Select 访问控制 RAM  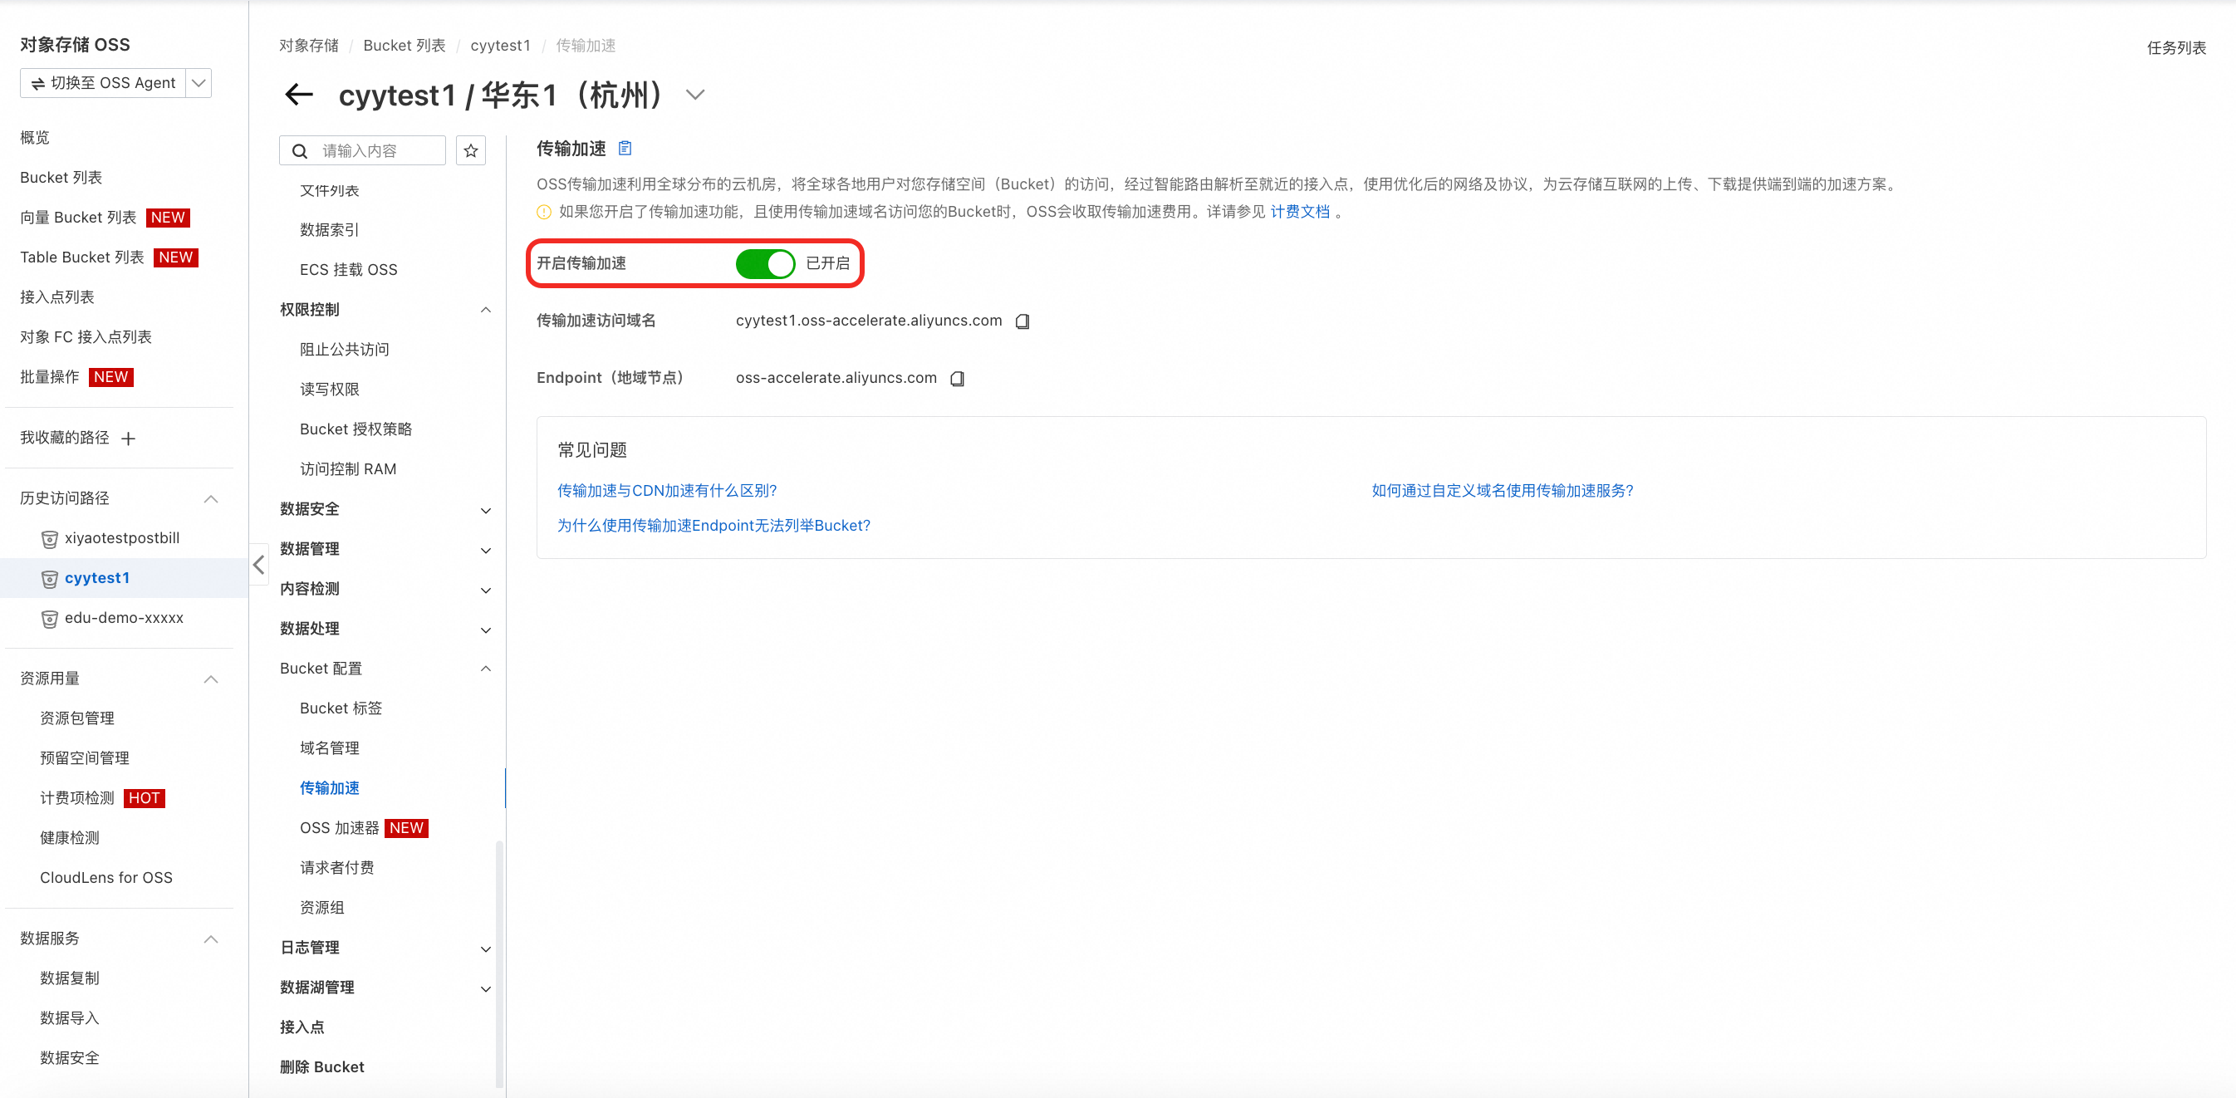tap(348, 468)
